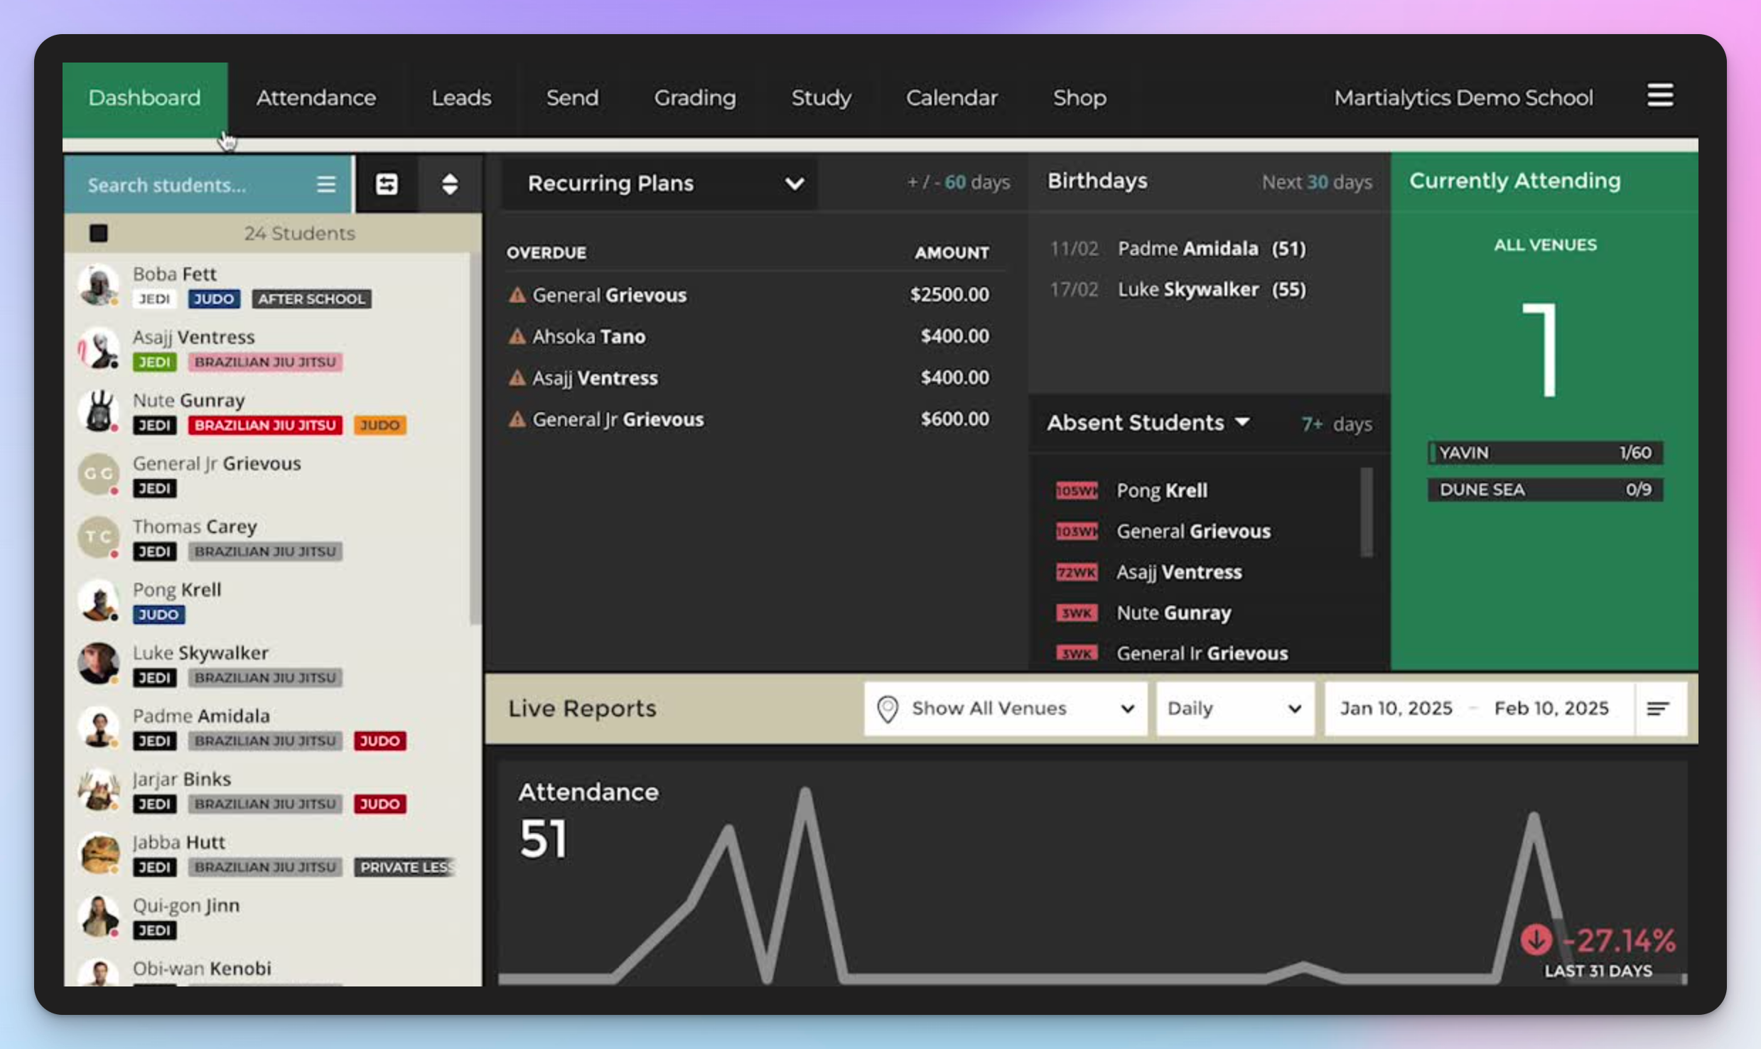The image size is (1761, 1049).
Task: Click warning icon beside Asajj Ventress overdue
Action: (517, 377)
